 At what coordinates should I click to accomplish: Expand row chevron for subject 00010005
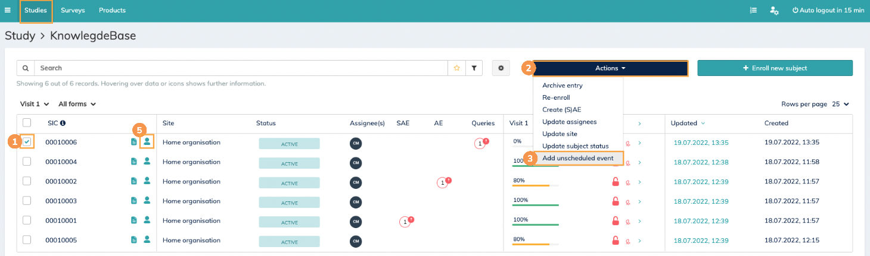point(639,241)
